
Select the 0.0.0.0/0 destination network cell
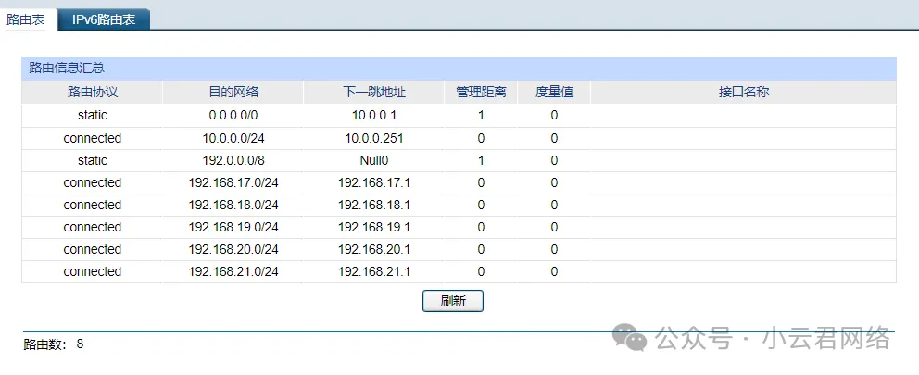[x=233, y=116]
